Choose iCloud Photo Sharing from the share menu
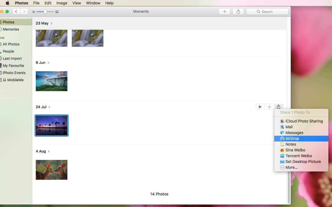Viewport: 332px width, 207px height. click(304, 121)
